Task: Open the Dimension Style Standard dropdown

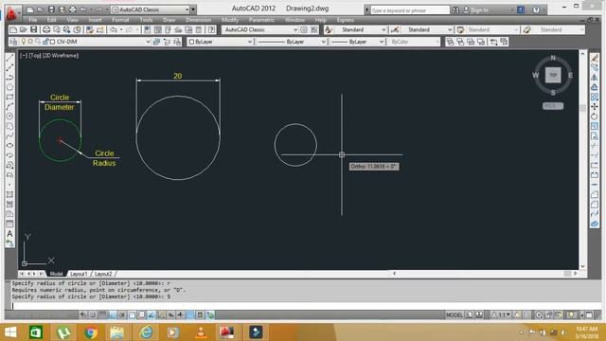Action: coord(450,29)
